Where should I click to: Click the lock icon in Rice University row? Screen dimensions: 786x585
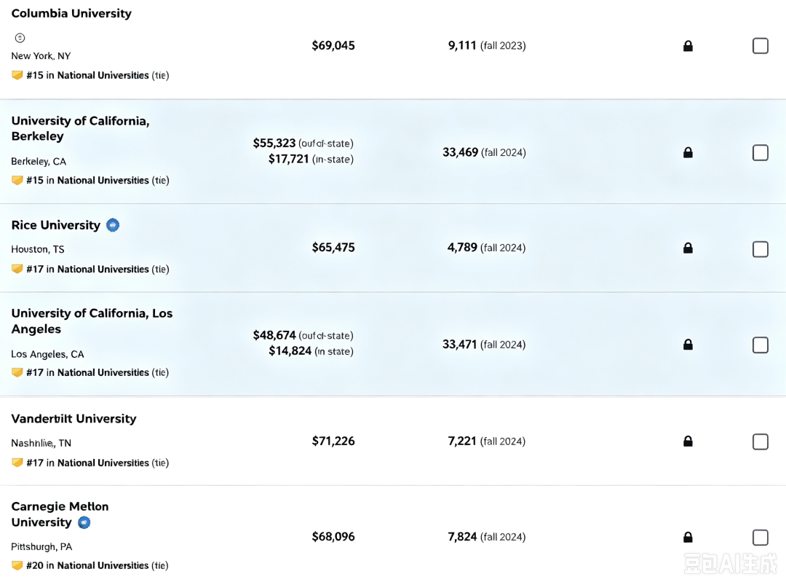[x=688, y=248]
